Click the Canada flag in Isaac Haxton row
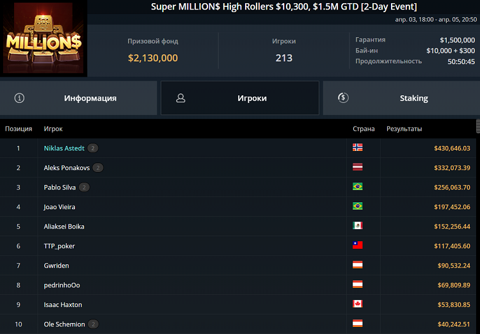480x334 pixels. click(x=358, y=305)
